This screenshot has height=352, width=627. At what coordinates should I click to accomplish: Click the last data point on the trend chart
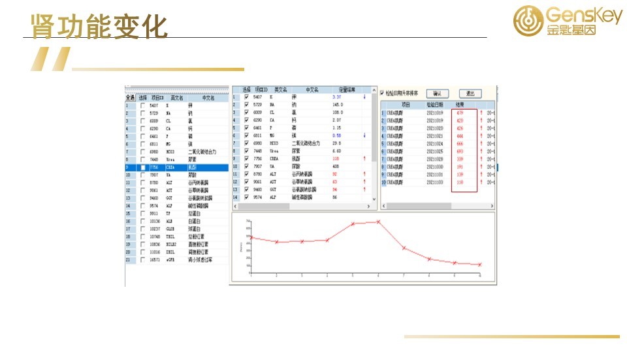tap(479, 265)
